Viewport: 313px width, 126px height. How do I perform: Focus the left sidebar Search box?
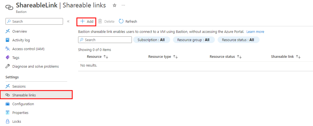(34, 21)
